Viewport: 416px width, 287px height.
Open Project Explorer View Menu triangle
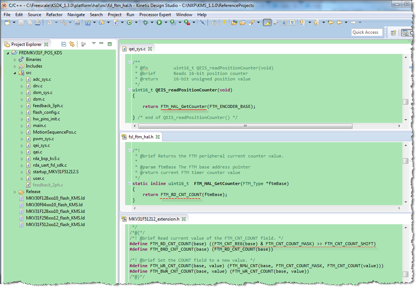click(94, 43)
